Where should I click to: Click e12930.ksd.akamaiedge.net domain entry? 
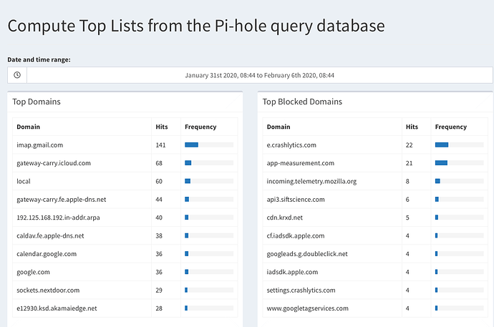[57, 308]
